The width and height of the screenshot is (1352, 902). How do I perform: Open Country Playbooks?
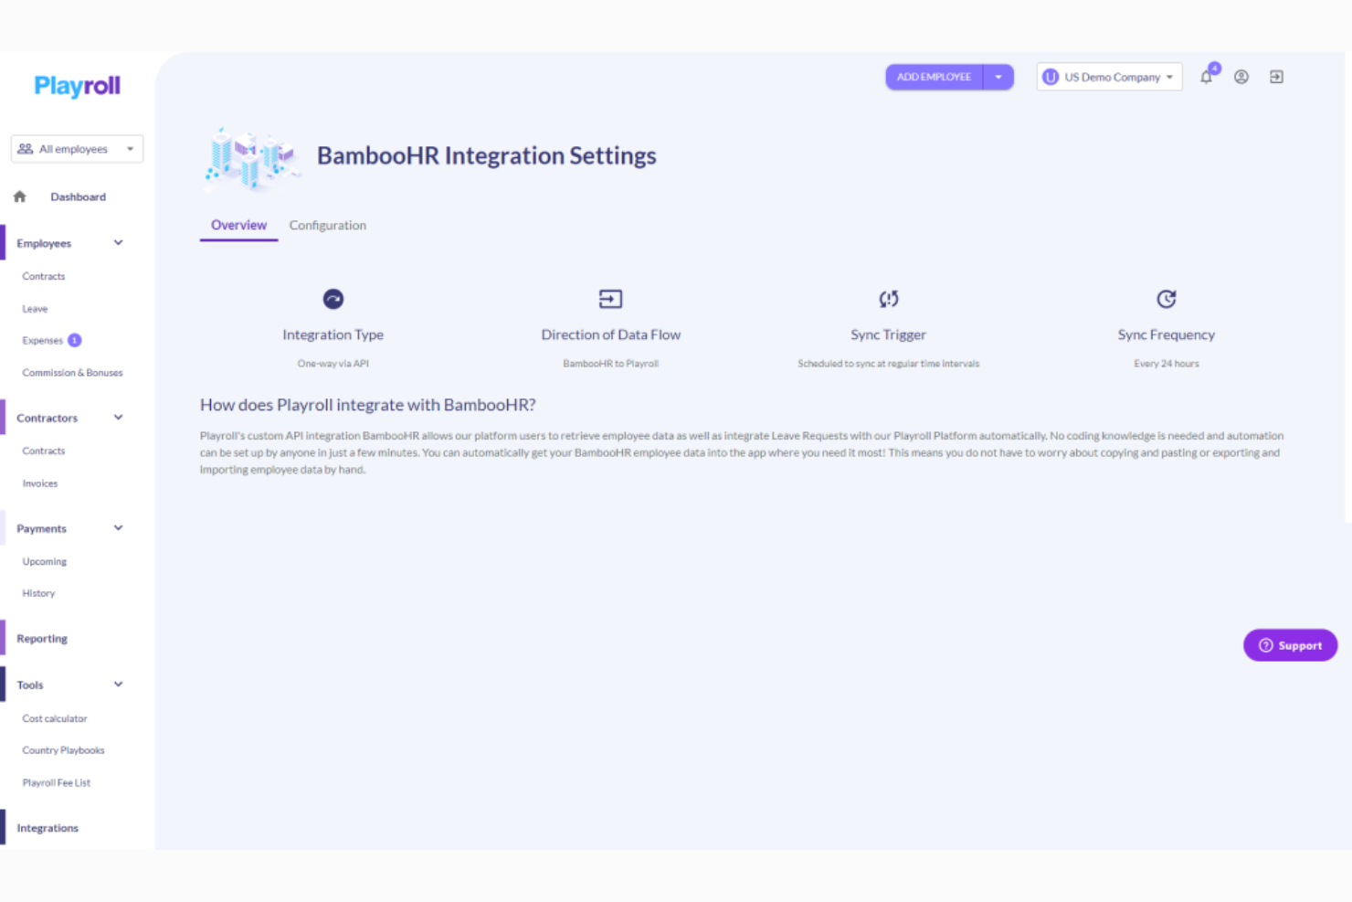pos(64,750)
